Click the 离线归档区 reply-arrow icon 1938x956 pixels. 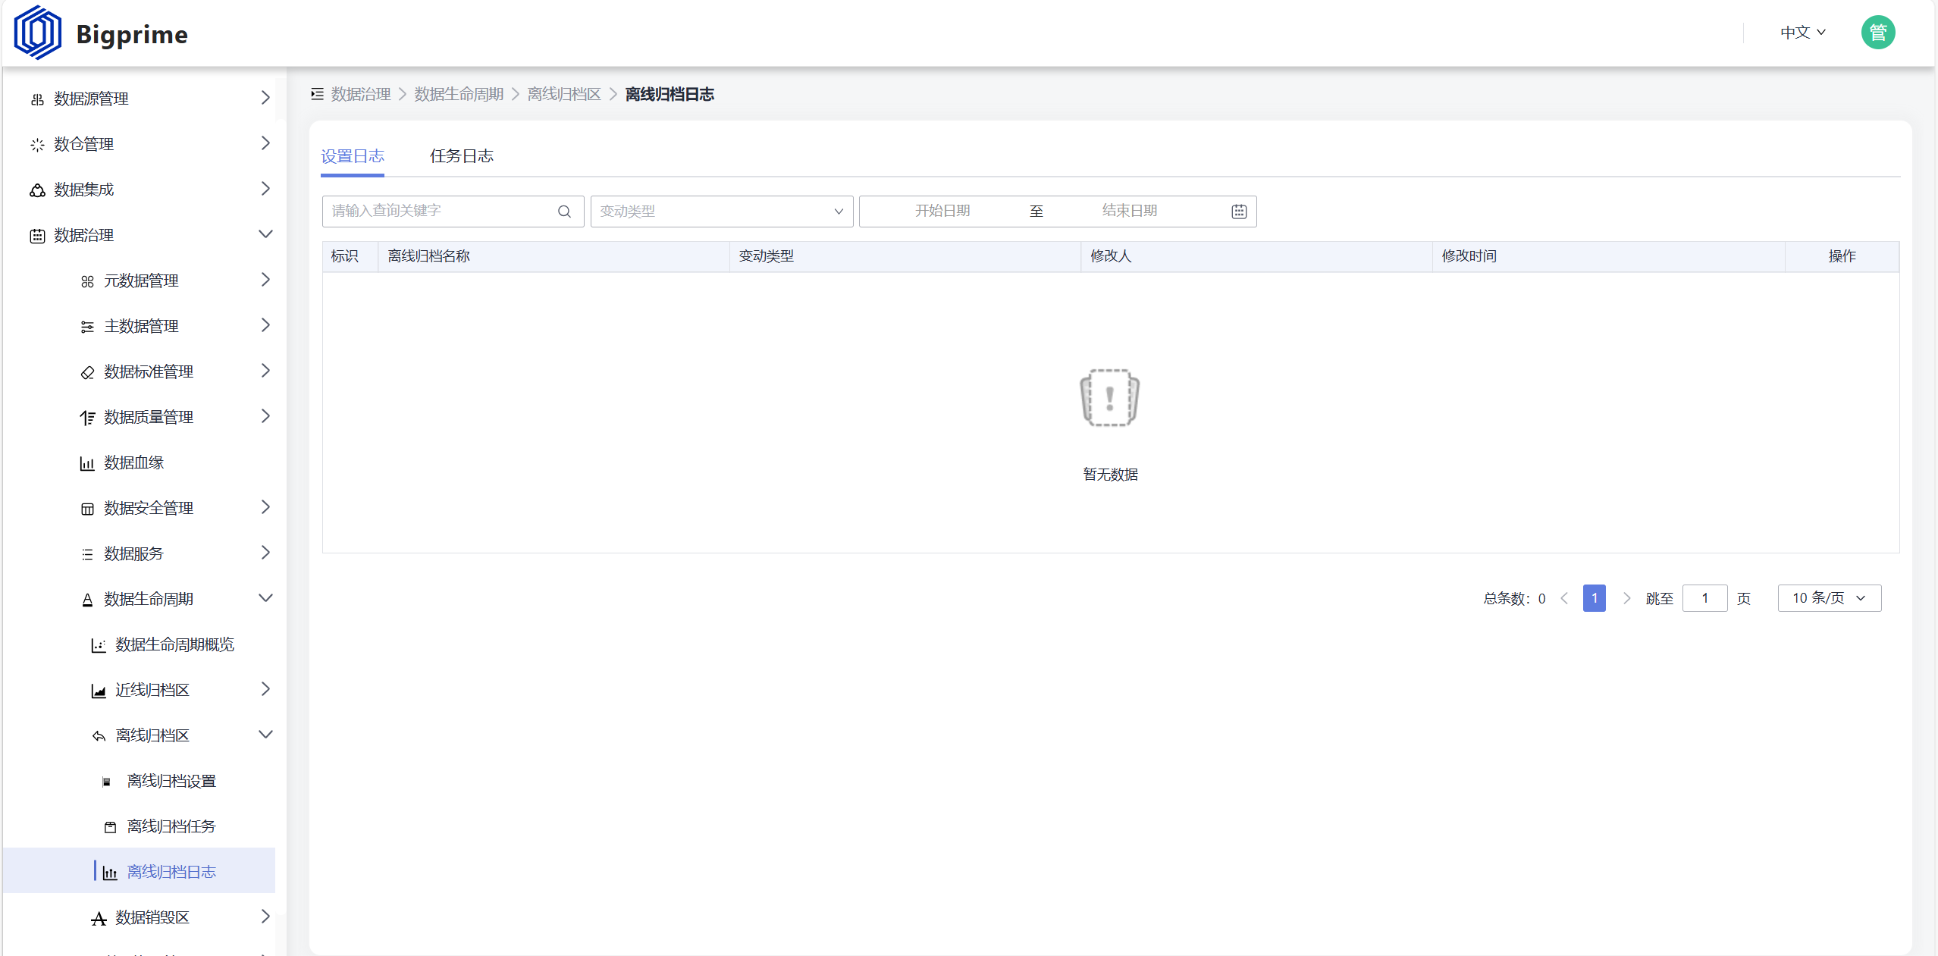tap(99, 736)
